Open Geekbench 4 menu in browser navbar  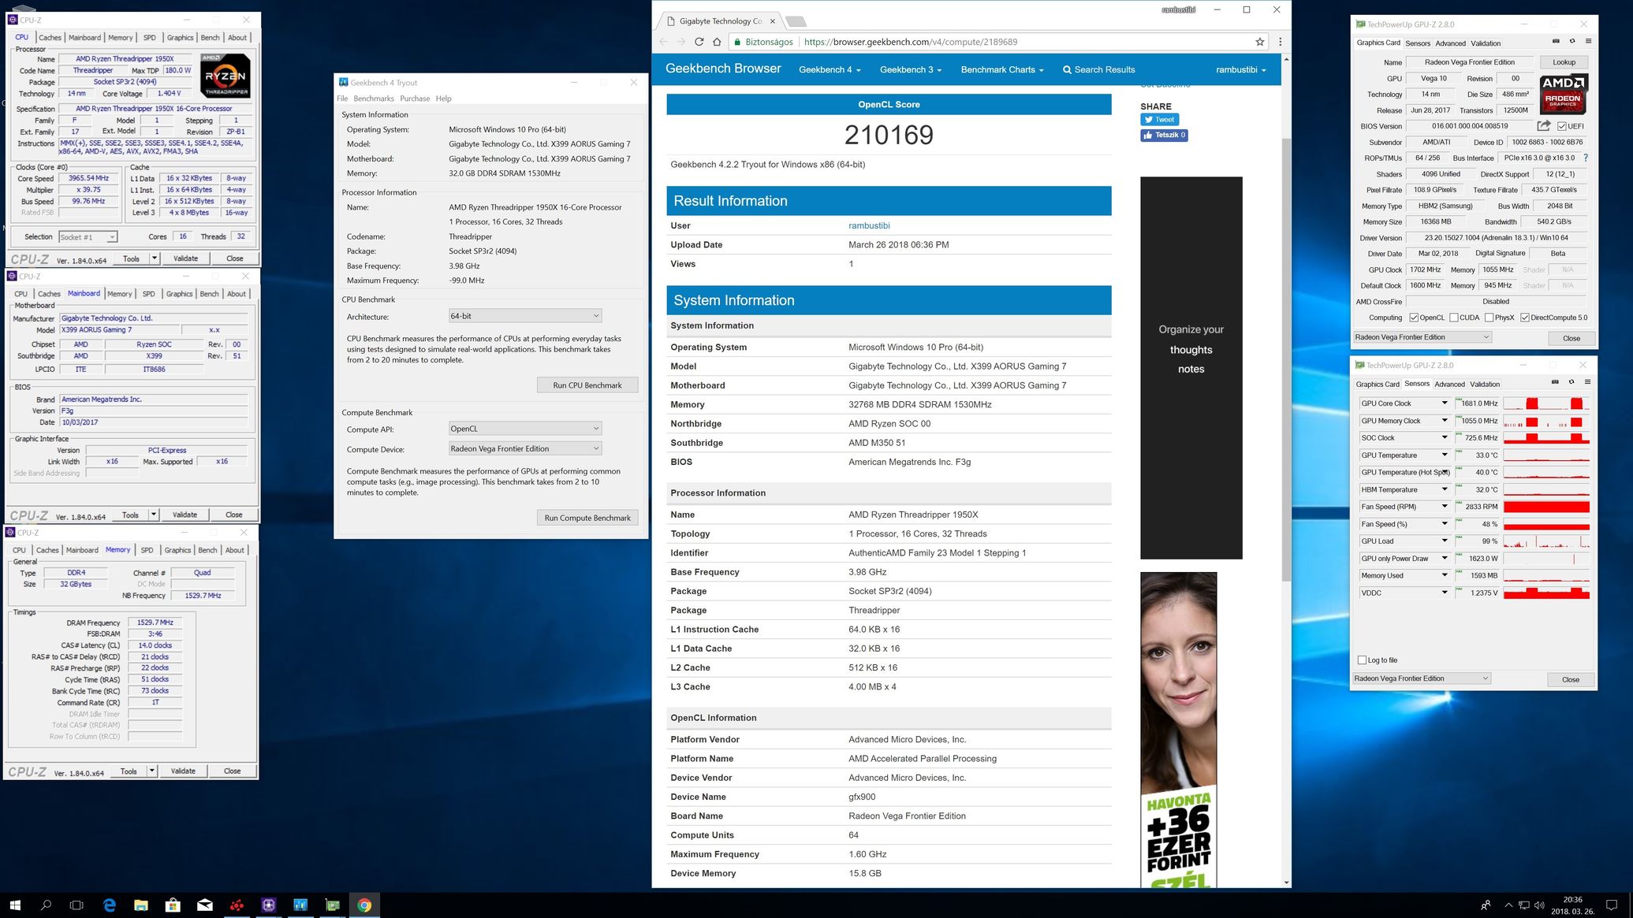830,69
